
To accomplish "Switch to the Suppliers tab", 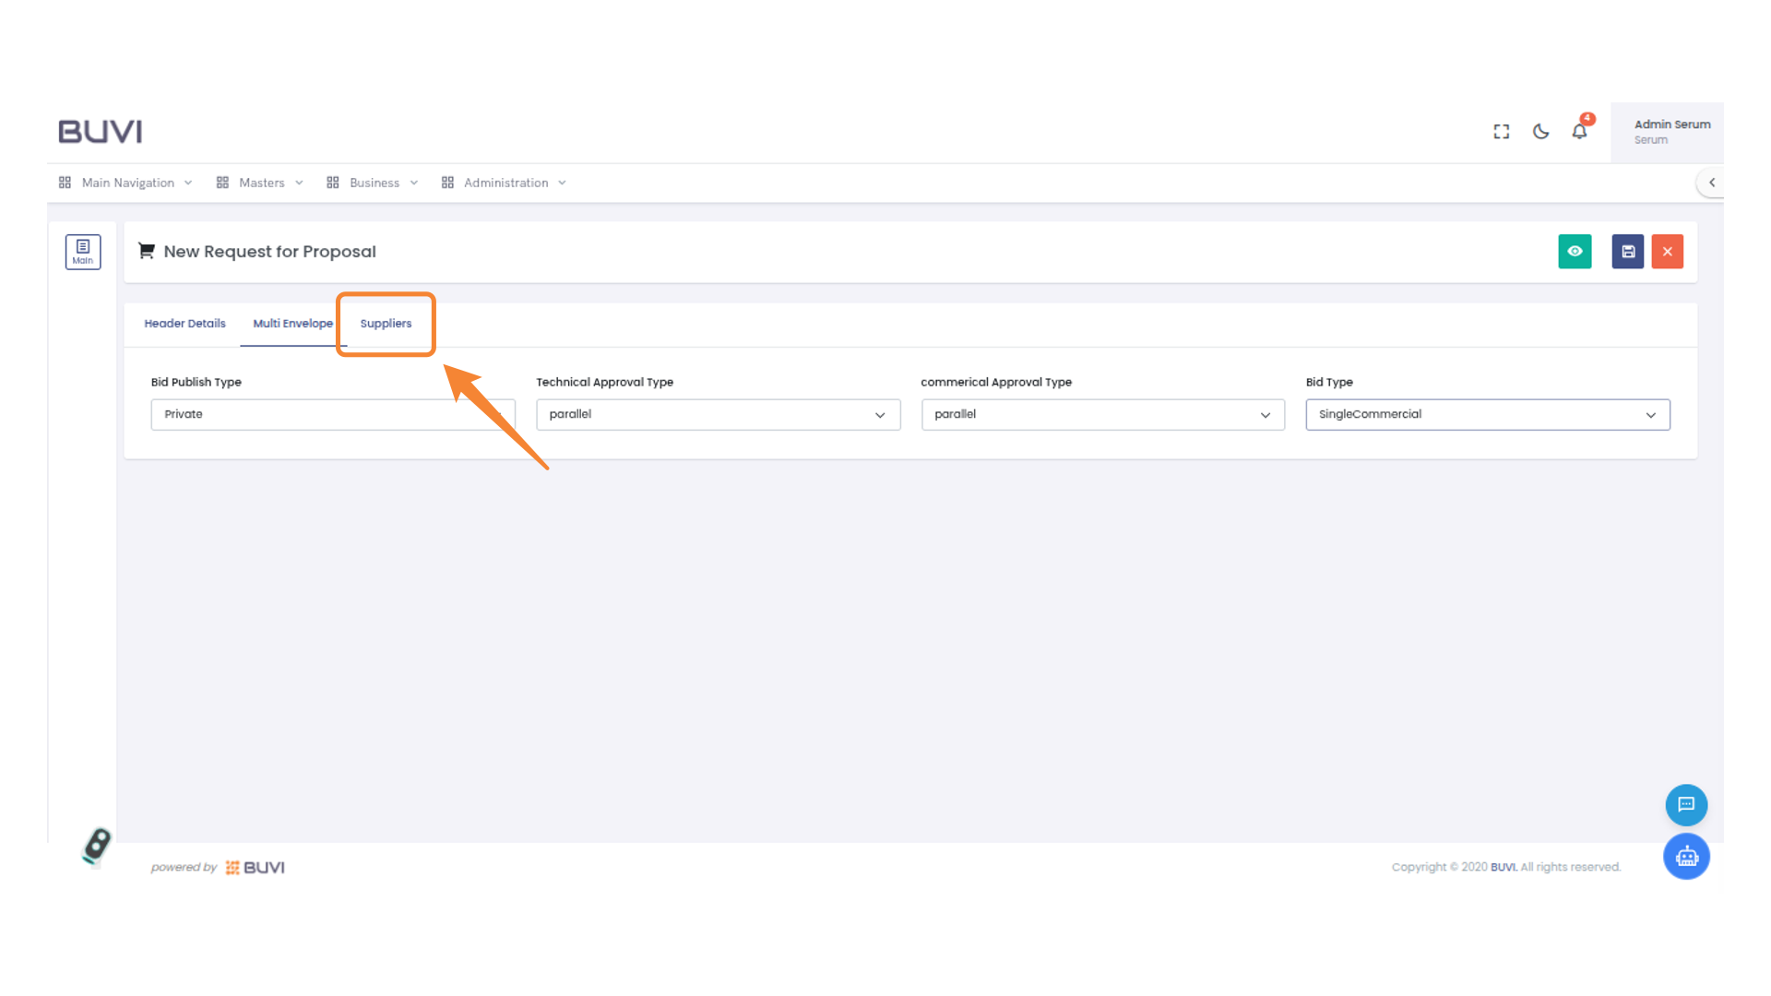I will pos(386,324).
